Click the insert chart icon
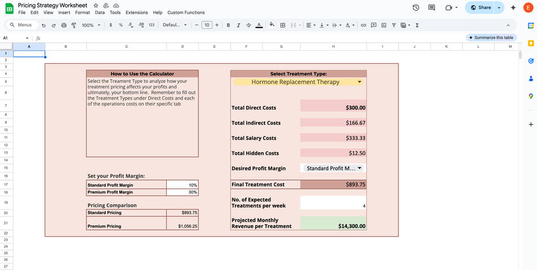 [x=384, y=25]
